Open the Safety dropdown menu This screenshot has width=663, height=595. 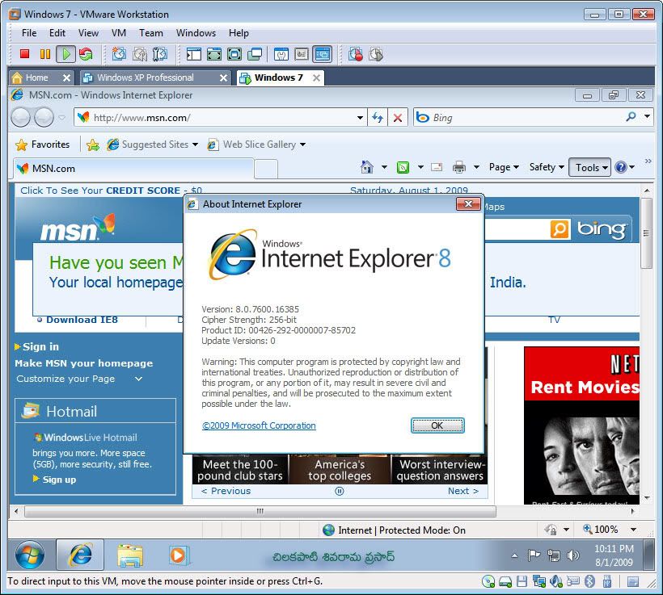click(x=547, y=167)
